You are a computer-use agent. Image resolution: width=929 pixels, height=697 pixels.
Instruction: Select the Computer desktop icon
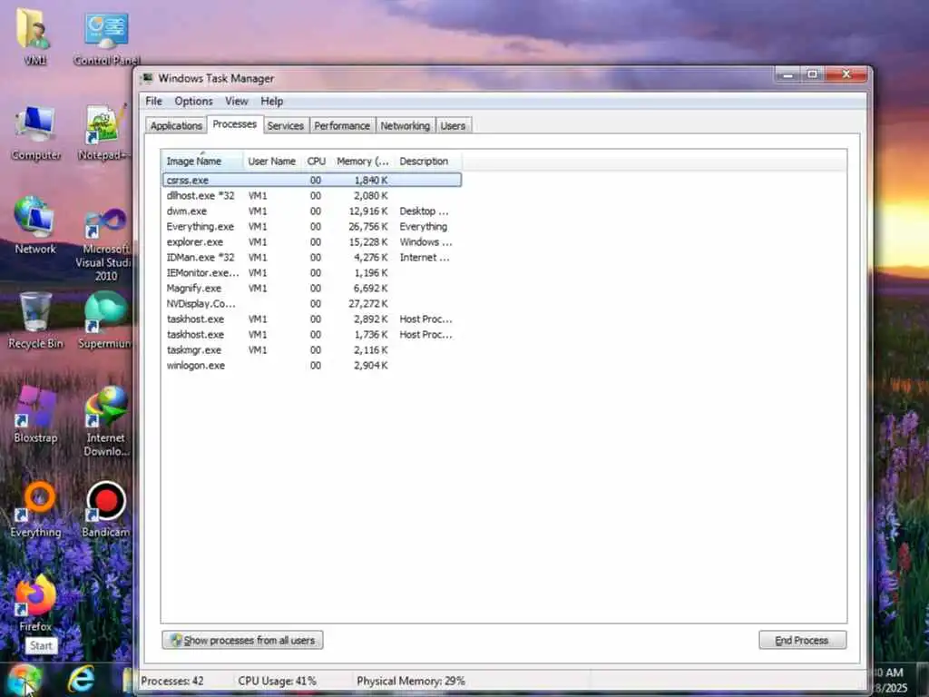pos(35,132)
